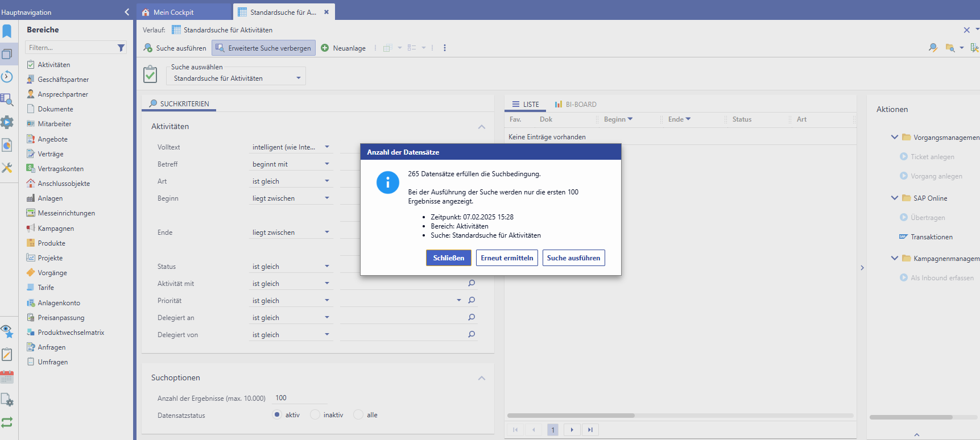Click the horizontal scrollbar under the results list
This screenshot has width=980, height=440.
coord(570,416)
